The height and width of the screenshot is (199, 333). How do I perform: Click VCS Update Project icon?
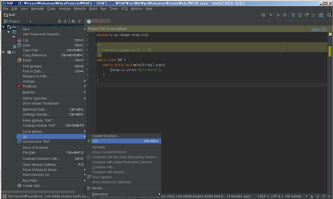pyautogui.click(x=293, y=15)
